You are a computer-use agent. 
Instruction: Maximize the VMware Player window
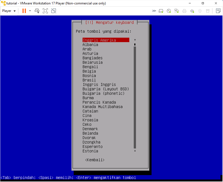[x=203, y=3]
